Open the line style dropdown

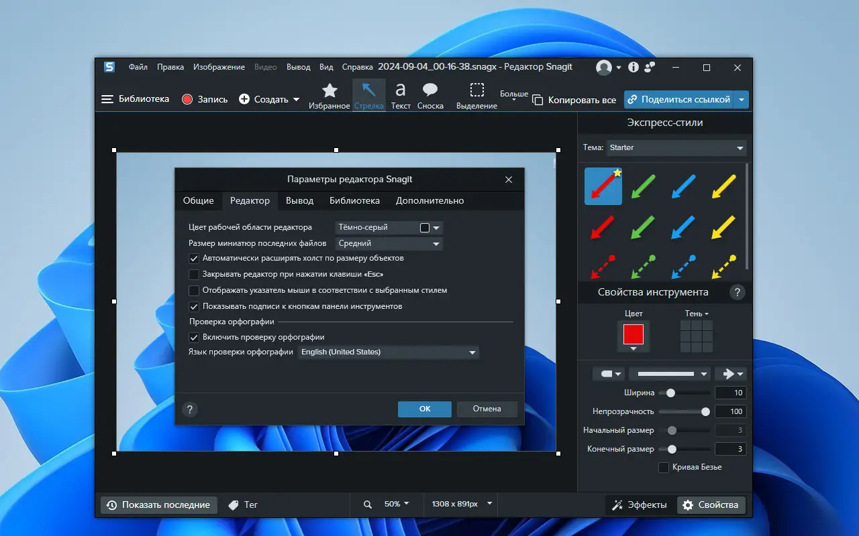pos(670,374)
